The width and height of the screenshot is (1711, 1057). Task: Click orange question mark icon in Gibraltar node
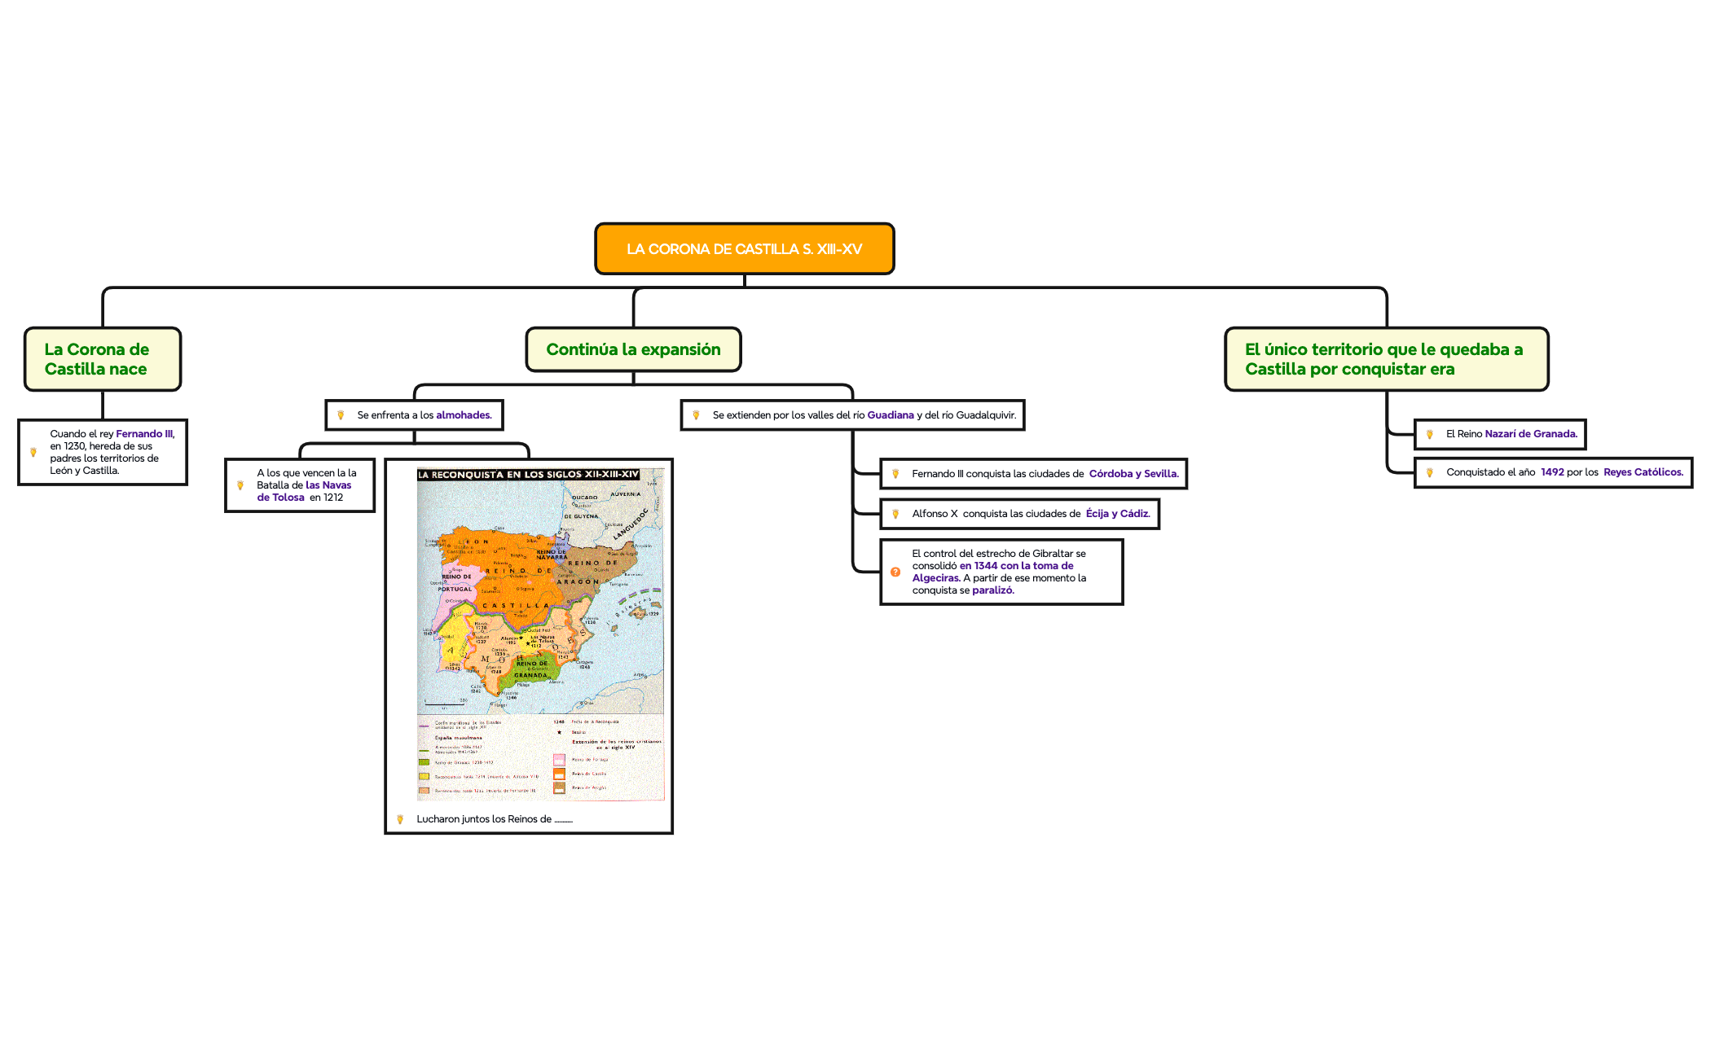(x=895, y=572)
